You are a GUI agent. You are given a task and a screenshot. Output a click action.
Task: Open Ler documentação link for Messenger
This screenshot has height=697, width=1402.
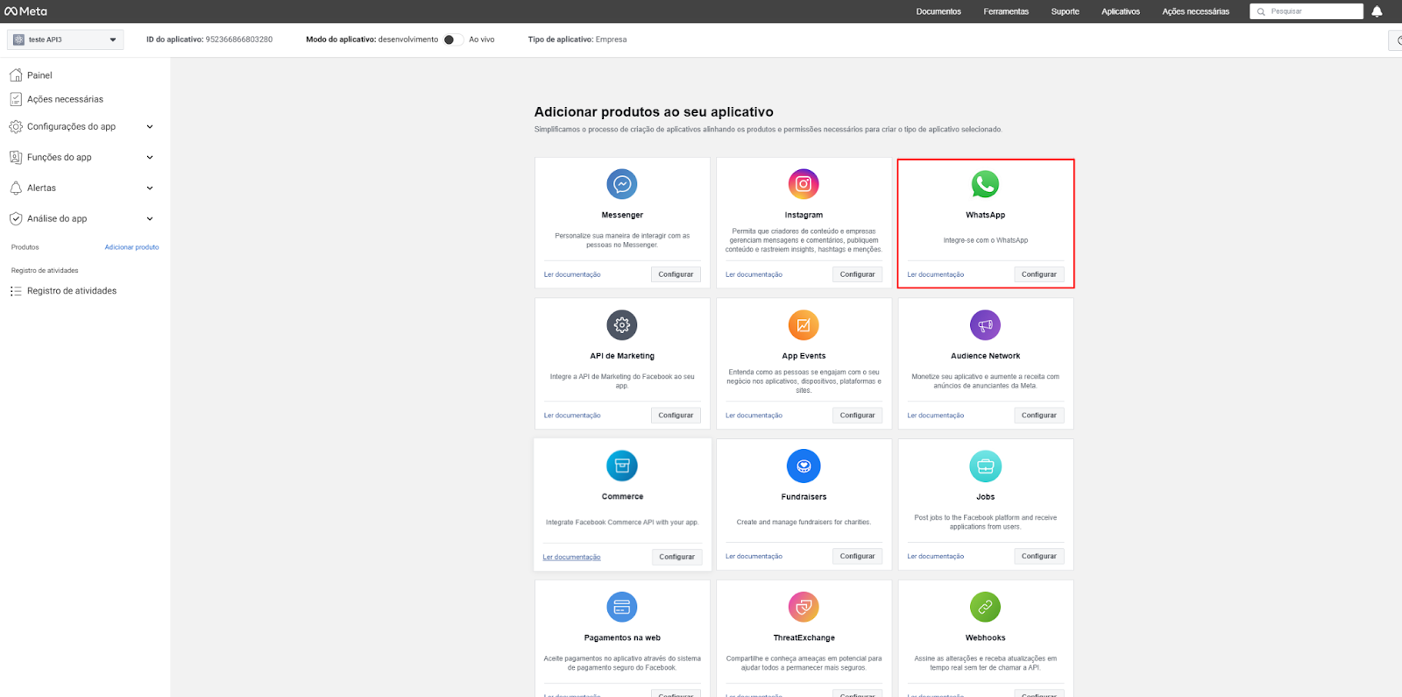(572, 274)
